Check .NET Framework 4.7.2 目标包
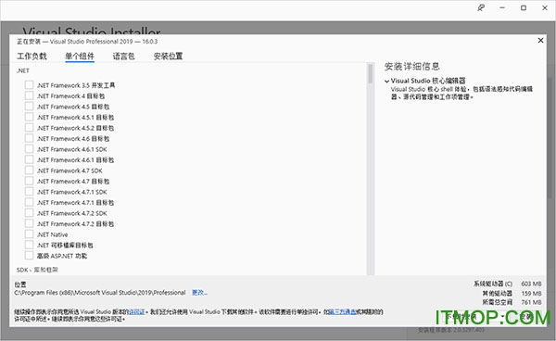 coord(29,223)
